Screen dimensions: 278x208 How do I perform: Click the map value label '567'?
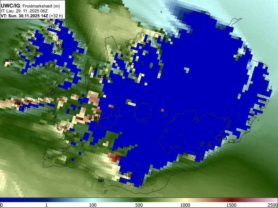[x=101, y=181]
